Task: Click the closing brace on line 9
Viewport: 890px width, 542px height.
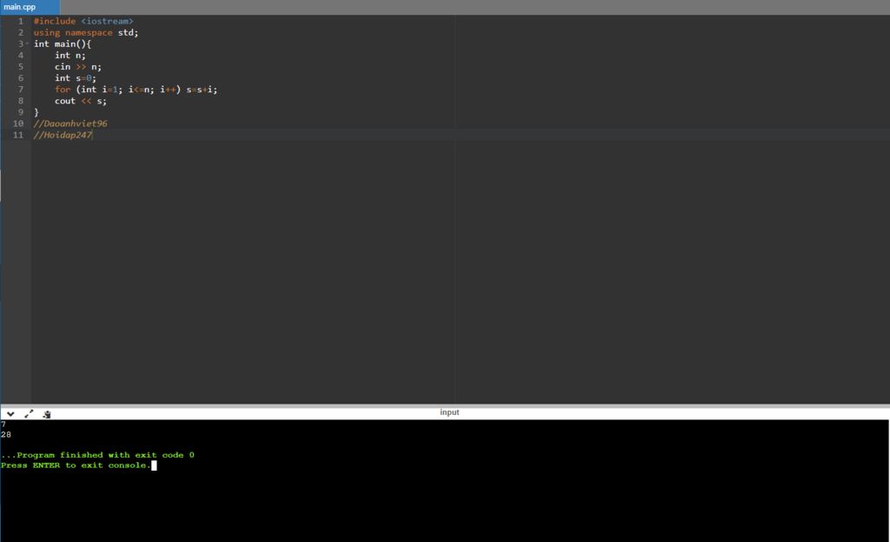Action: tap(37, 112)
